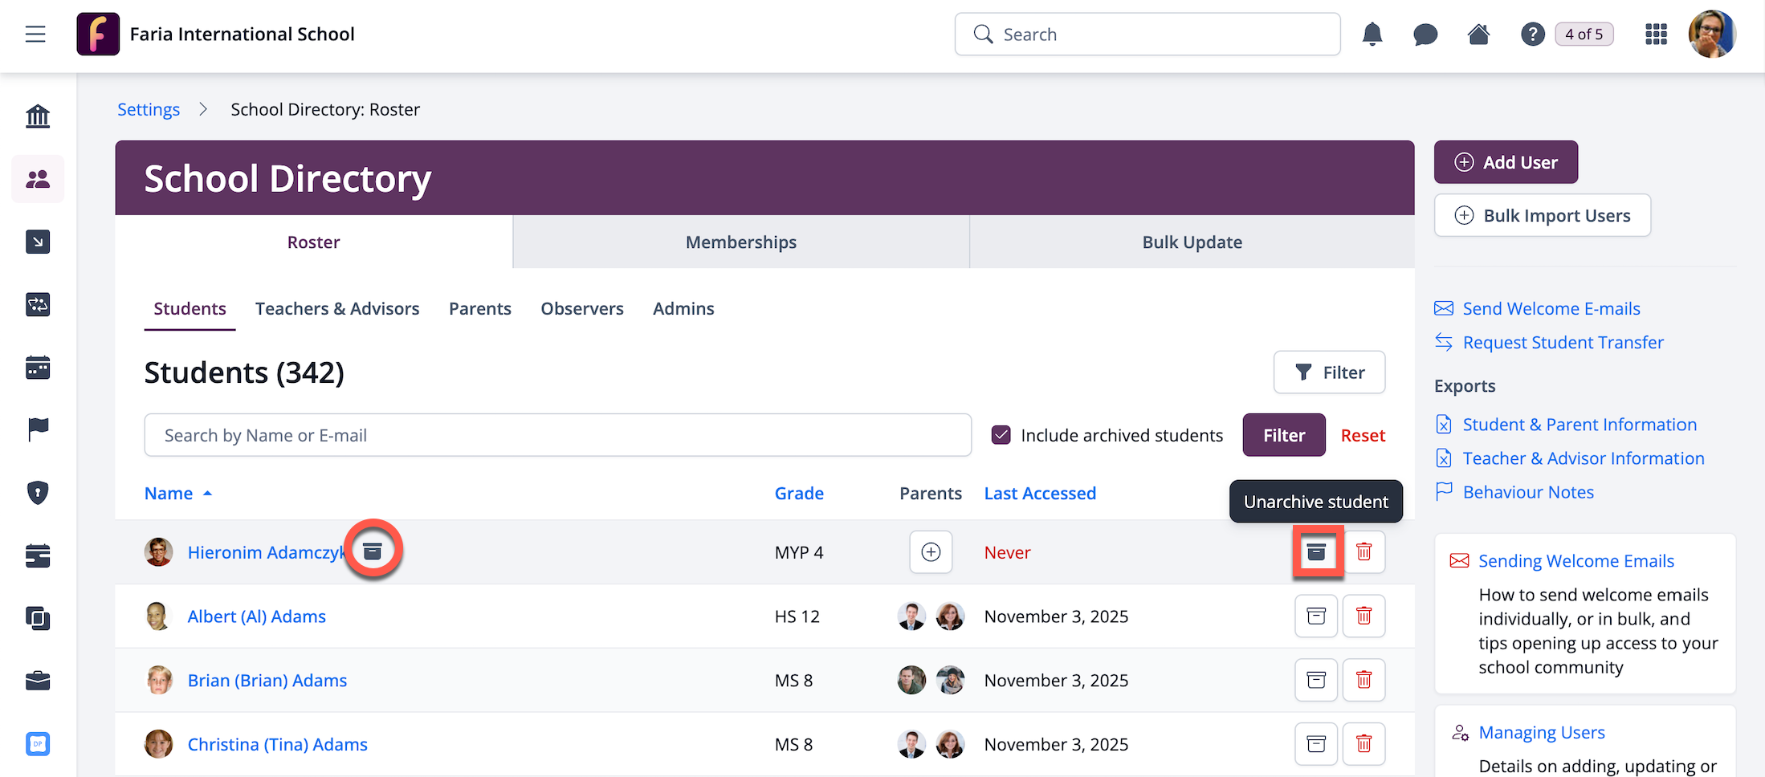Click the Search by Name or E-mail field
The height and width of the screenshot is (777, 1765).
(557, 435)
